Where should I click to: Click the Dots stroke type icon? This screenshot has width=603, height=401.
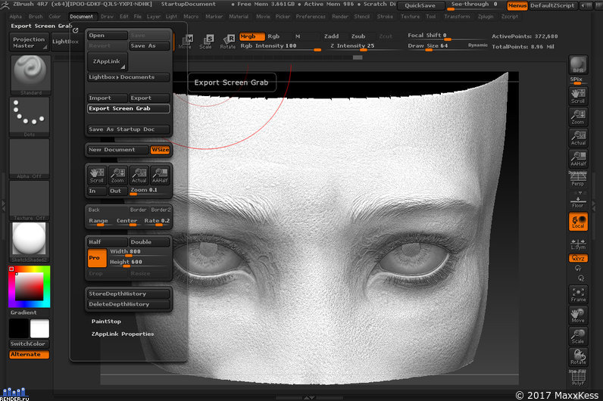(x=30, y=117)
